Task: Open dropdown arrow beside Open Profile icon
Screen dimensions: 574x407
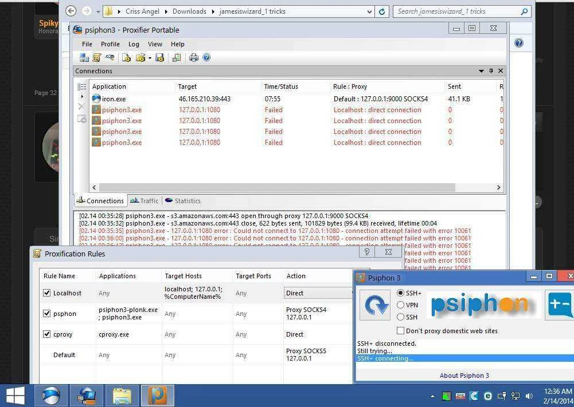Action: click(150, 58)
